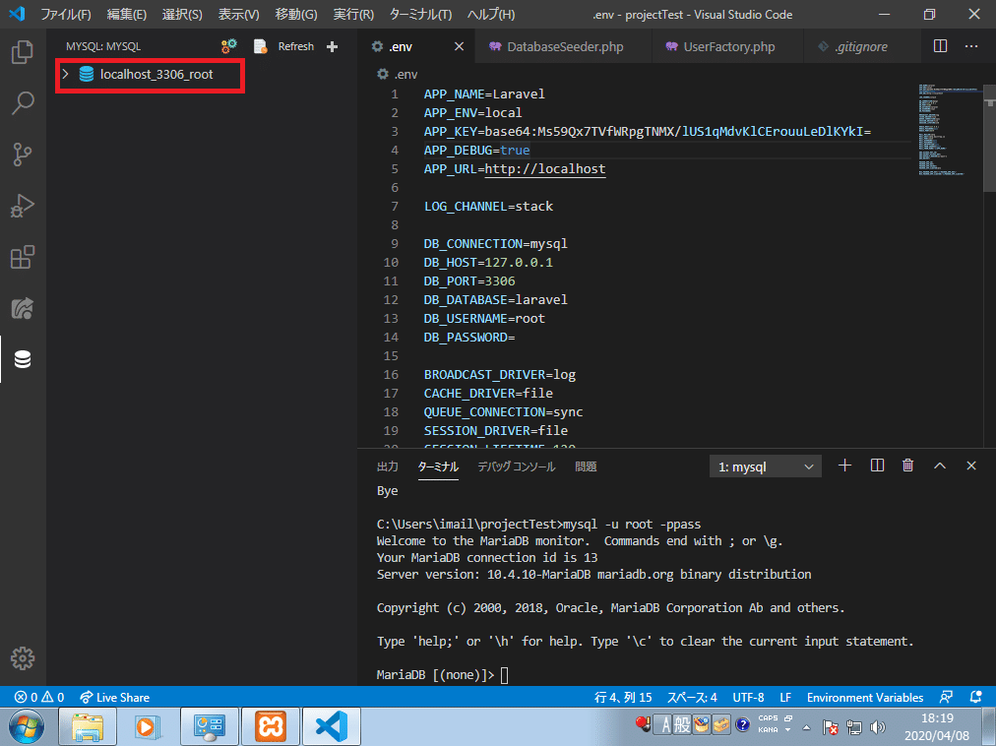Click the feedback icon in status bar
996x746 pixels.
[x=946, y=697]
